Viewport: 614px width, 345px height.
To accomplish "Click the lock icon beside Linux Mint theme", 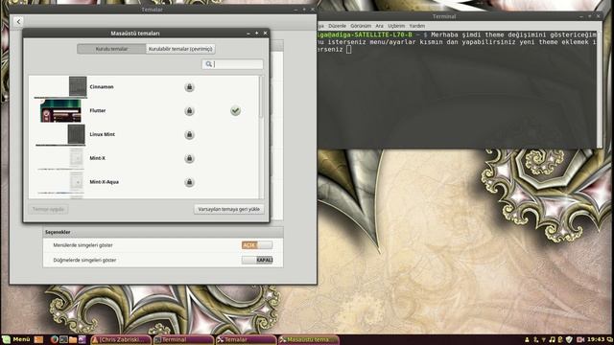I will click(x=189, y=134).
